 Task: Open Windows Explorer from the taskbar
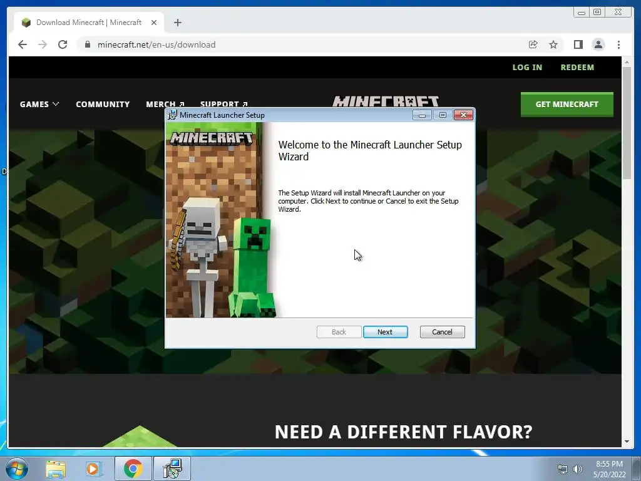[56, 469]
